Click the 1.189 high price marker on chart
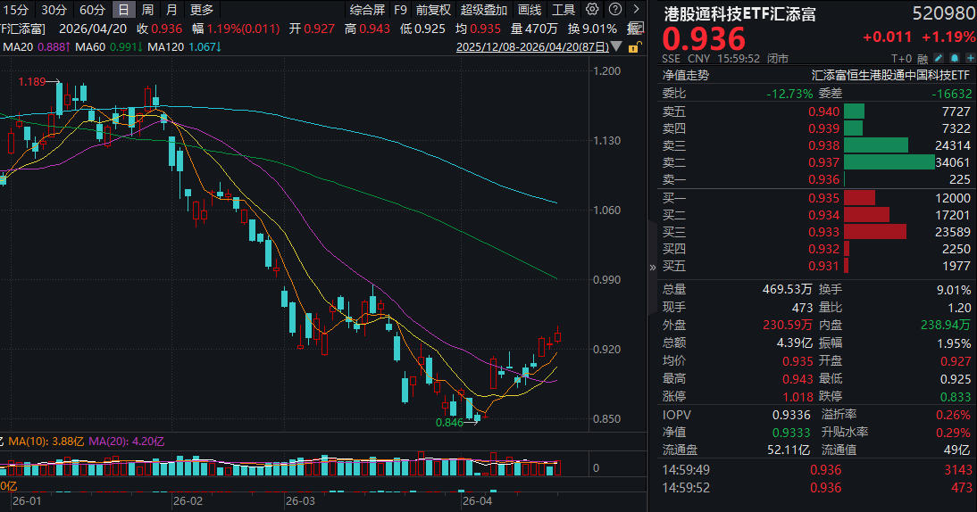 point(32,81)
